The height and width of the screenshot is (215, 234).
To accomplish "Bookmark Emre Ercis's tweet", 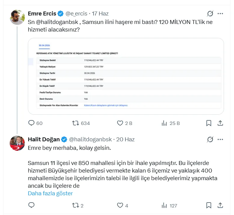I will tap(209, 123).
